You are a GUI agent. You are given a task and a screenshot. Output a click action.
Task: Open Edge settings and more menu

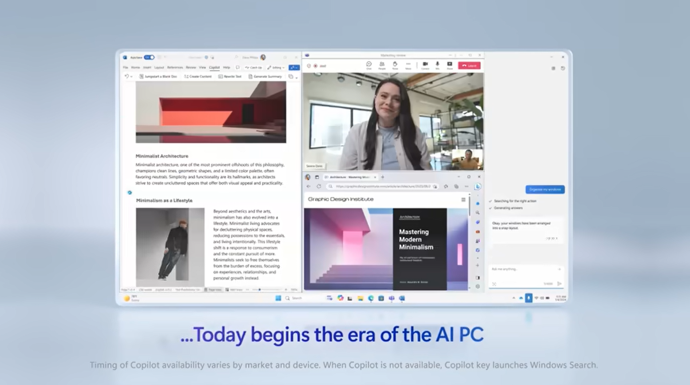[x=467, y=186]
